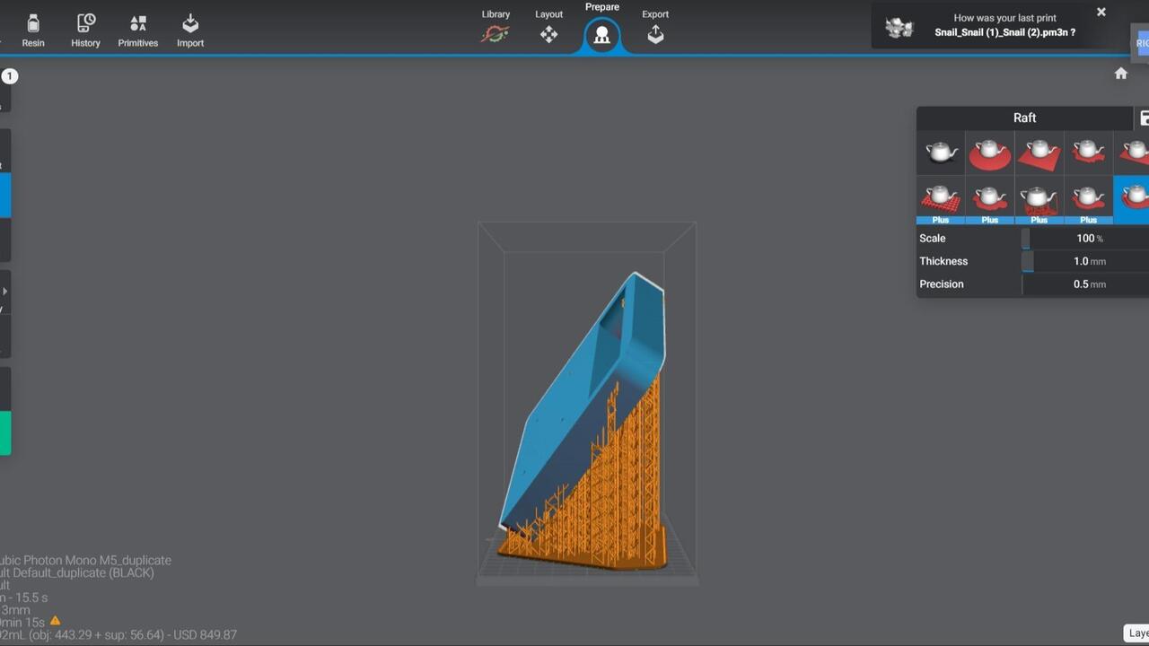This screenshot has width=1149, height=646.
Task: Choose the square flat raft style
Action: coord(1039,153)
